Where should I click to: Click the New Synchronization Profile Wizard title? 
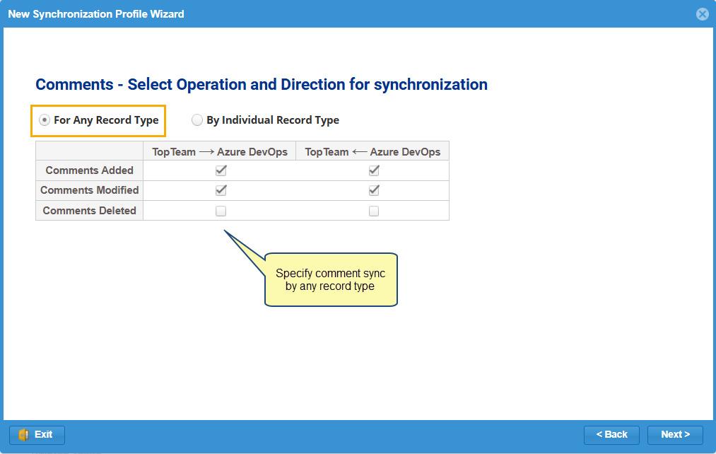point(96,14)
